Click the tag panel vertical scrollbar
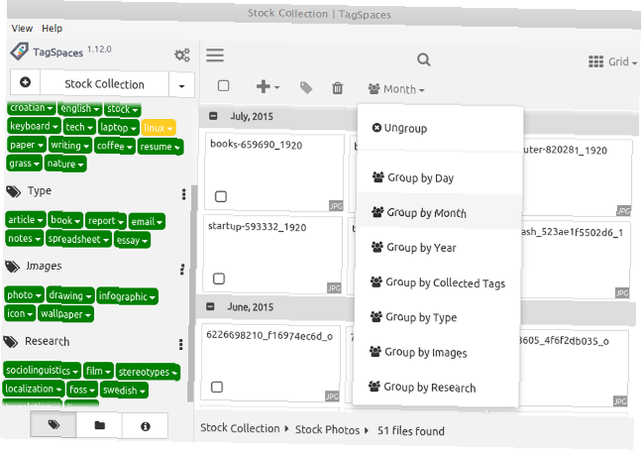 191,293
